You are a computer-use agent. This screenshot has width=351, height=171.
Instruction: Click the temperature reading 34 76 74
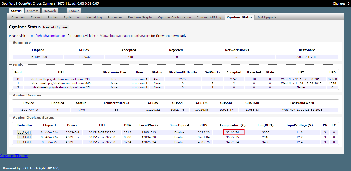click(233, 142)
